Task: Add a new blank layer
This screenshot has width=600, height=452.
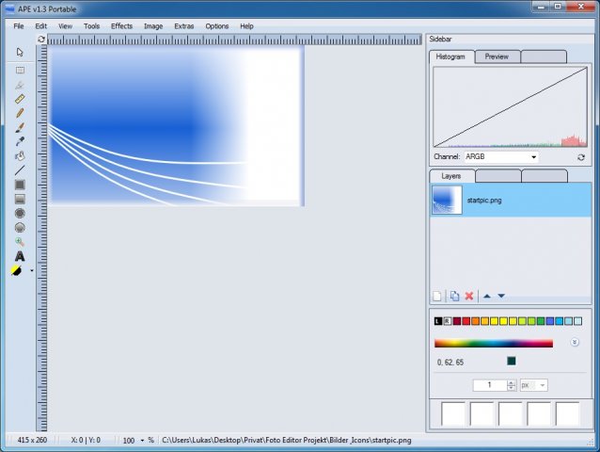Action: (437, 296)
